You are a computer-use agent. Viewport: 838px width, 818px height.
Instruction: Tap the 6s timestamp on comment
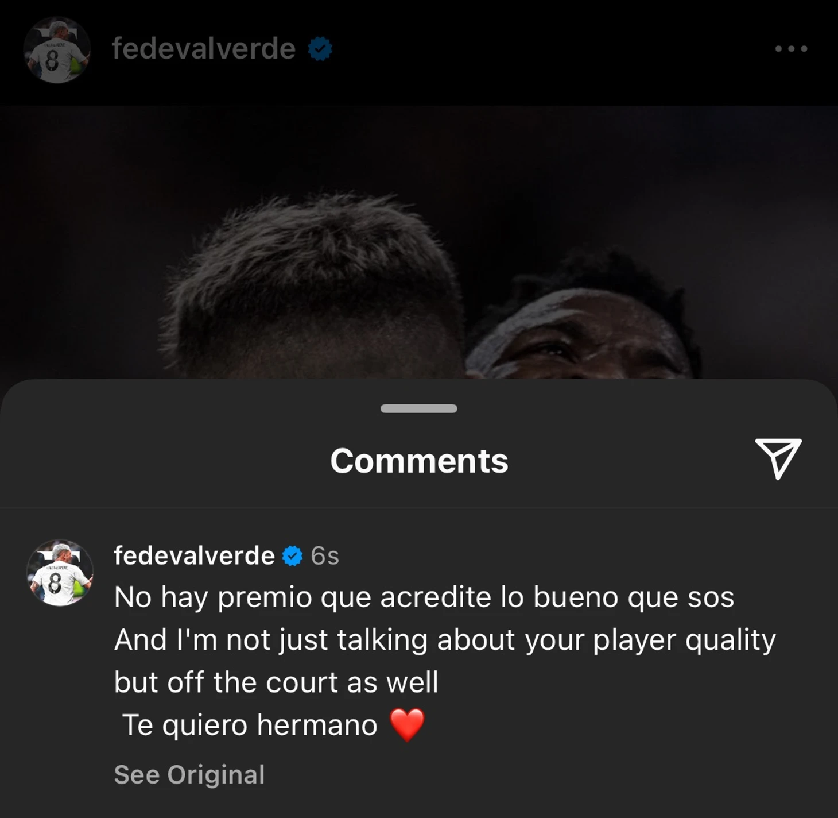(x=325, y=556)
